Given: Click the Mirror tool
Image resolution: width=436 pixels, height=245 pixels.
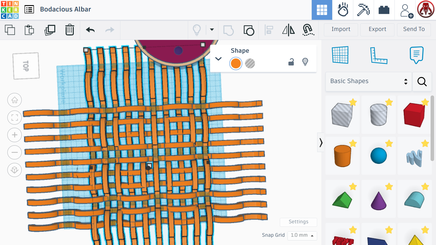Looking at the screenshot, I should pos(289,30).
